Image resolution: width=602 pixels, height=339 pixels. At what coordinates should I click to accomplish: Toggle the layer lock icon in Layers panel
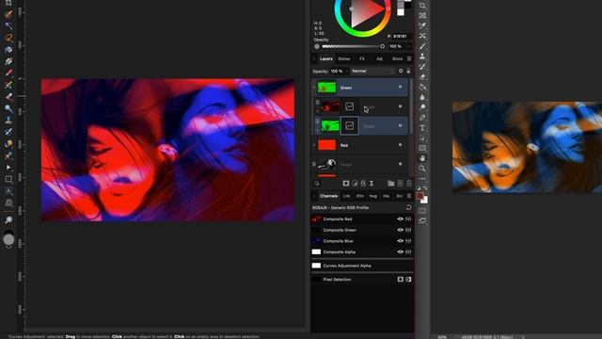pos(408,72)
